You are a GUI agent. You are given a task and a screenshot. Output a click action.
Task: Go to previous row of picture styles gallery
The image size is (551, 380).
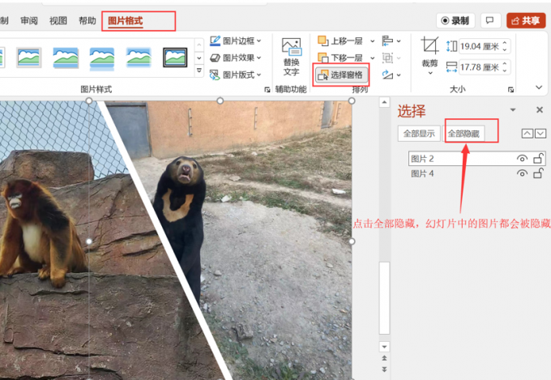tap(199, 45)
